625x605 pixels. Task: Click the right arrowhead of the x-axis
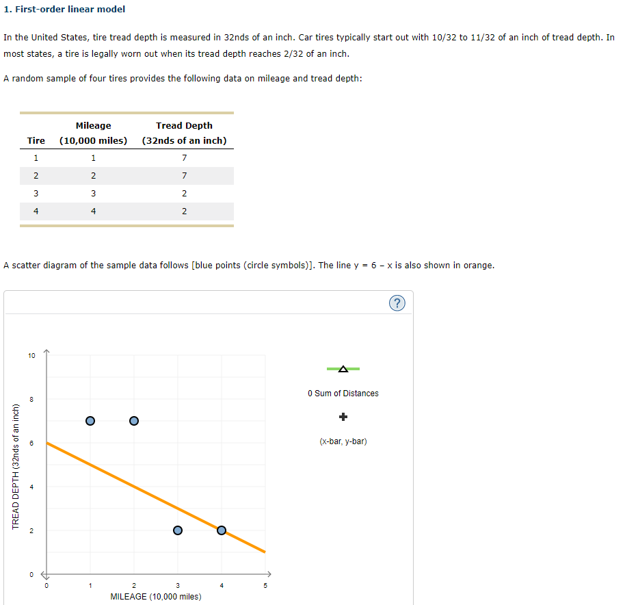[269, 575]
